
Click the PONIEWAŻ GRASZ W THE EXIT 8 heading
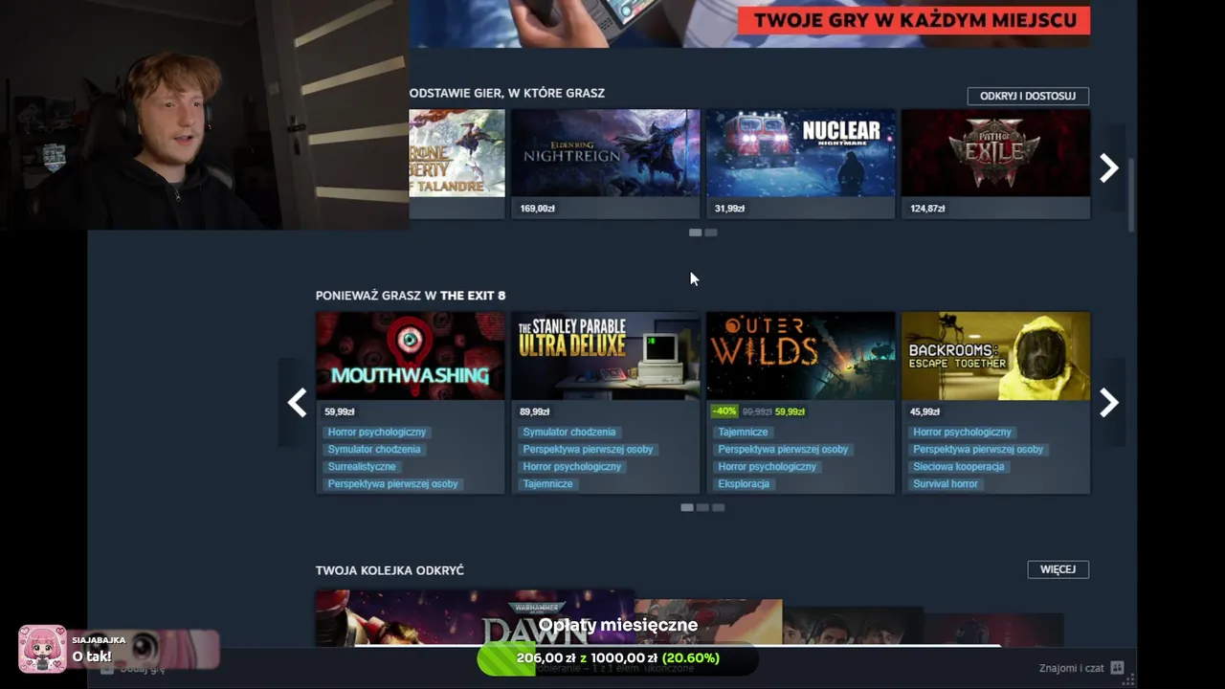(411, 296)
